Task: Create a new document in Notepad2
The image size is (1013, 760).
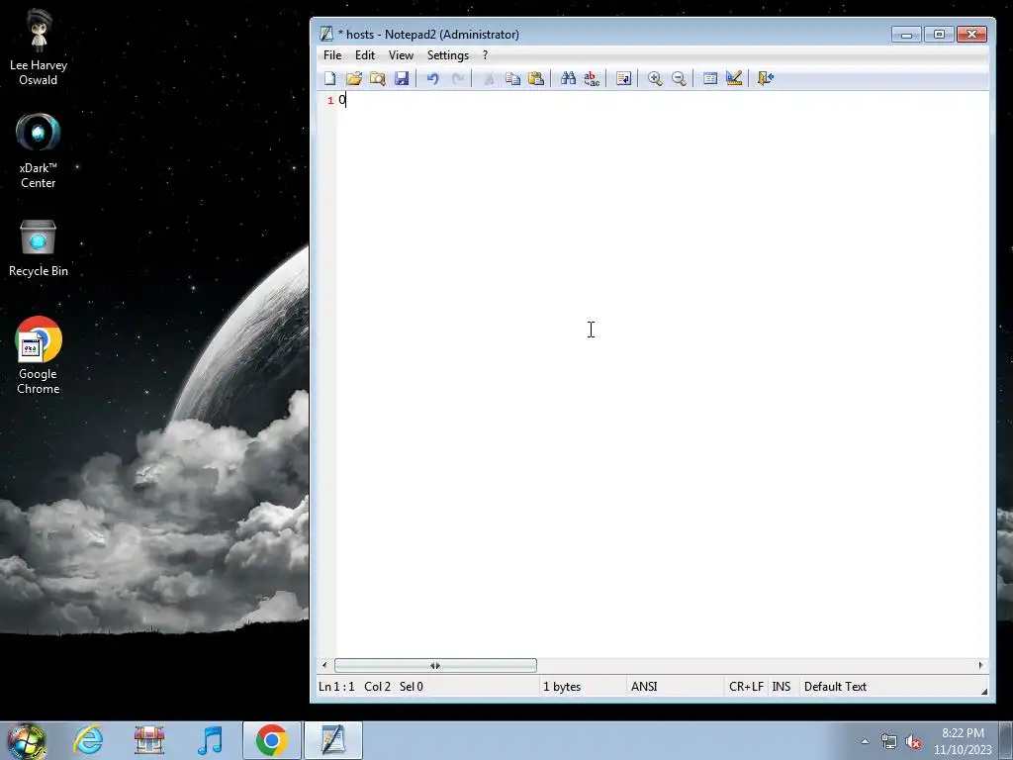Action: 329,79
